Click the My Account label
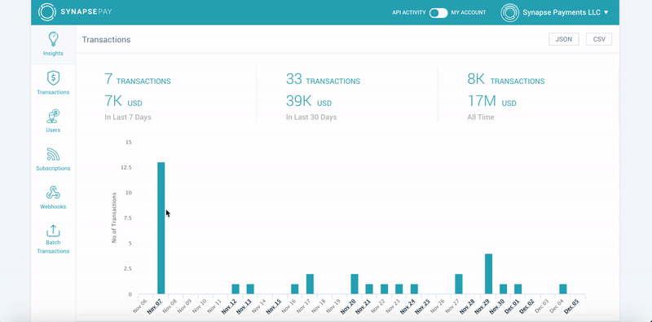This screenshot has width=652, height=322. (x=468, y=12)
